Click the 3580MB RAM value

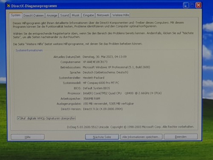92,99
